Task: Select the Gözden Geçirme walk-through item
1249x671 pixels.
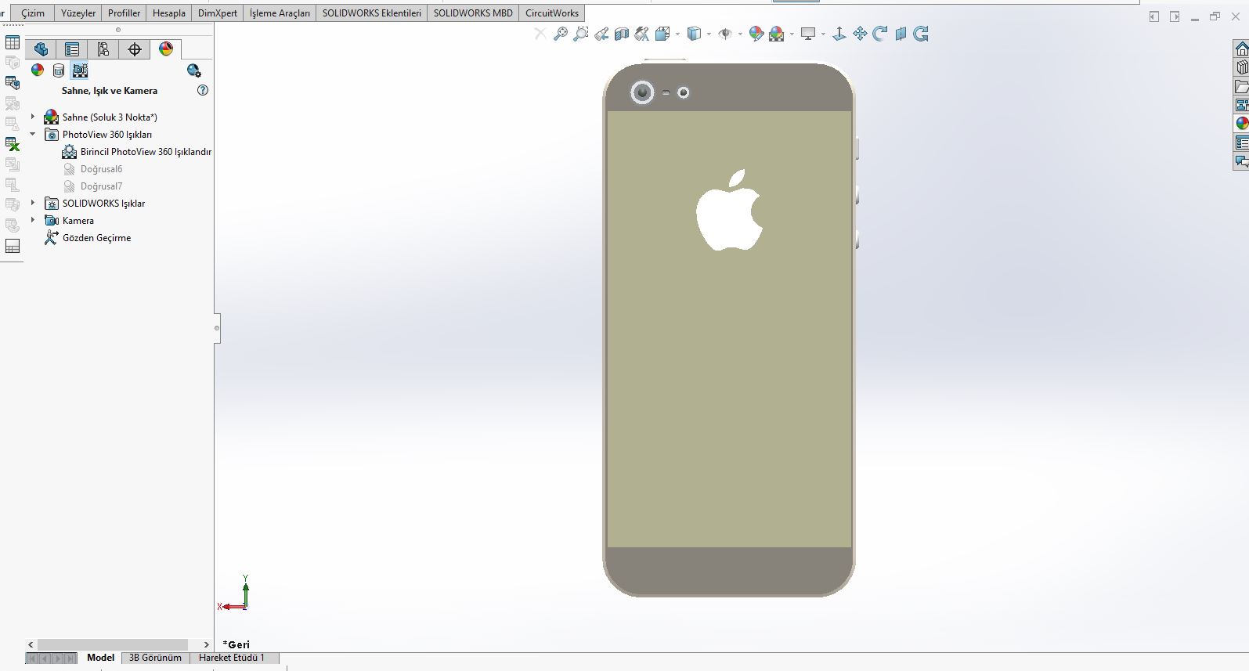Action: [x=88, y=237]
